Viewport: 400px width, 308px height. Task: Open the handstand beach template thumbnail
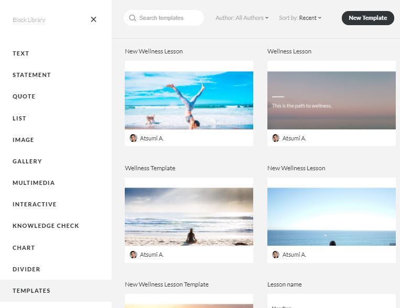point(189,100)
